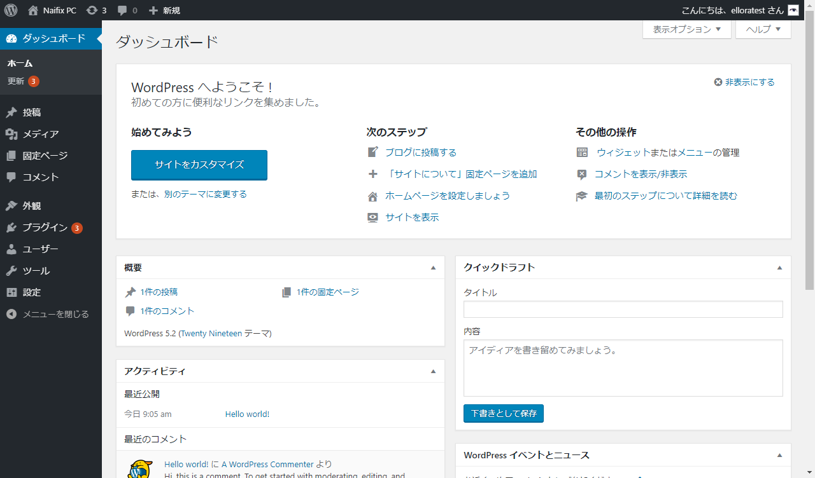This screenshot has width=815, height=478.
Task: Open the プラグイン menu label
Action: pos(45,228)
